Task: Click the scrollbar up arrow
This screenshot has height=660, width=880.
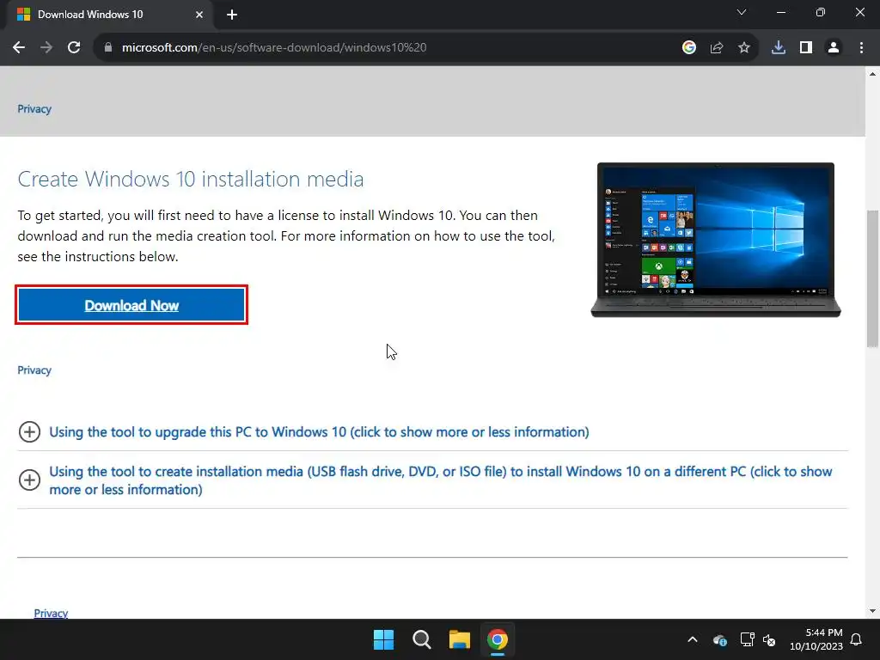Action: (x=872, y=74)
